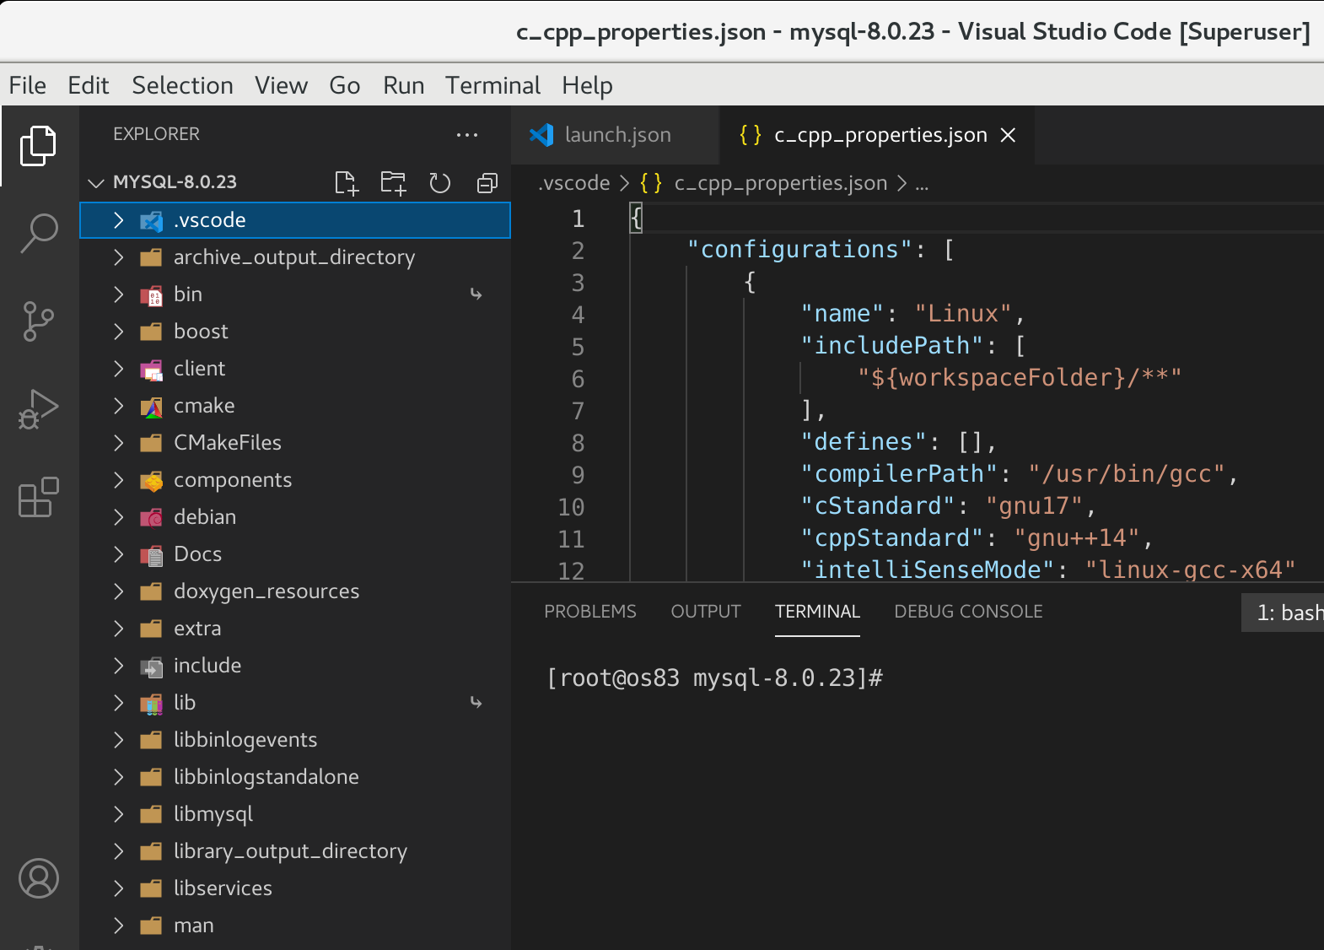1324x950 pixels.
Task: Open the View menu
Action: pyautogui.click(x=282, y=85)
